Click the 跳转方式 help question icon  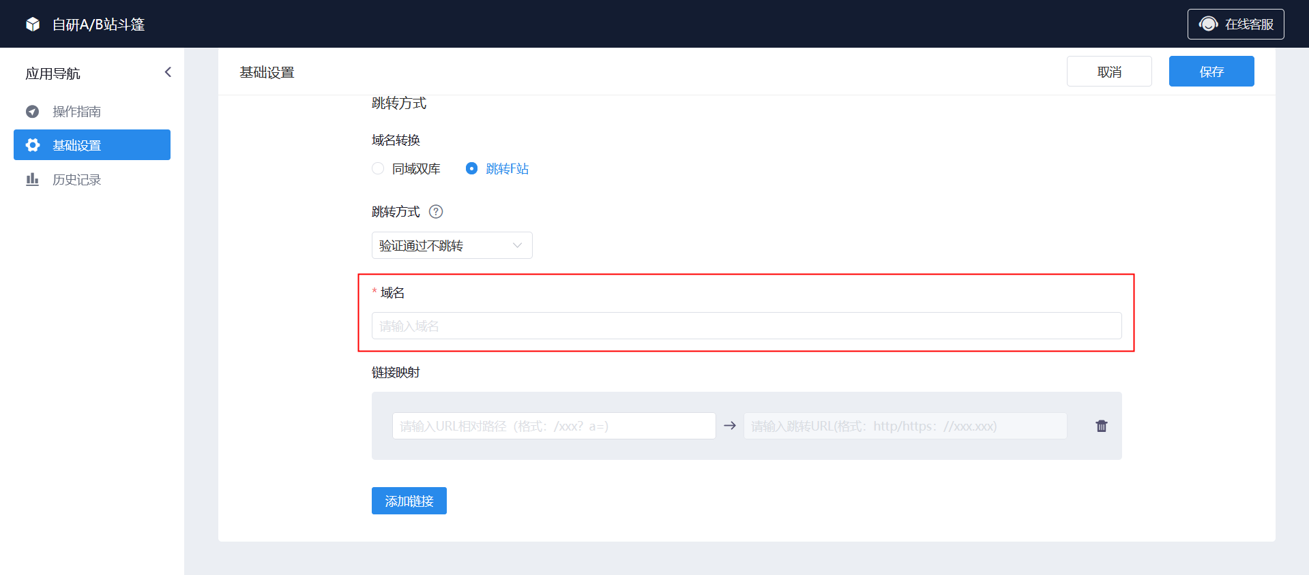tap(436, 212)
